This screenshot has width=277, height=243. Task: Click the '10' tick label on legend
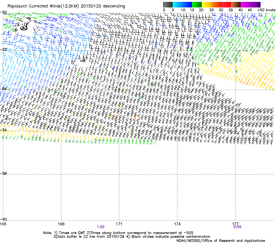coord(183,10)
